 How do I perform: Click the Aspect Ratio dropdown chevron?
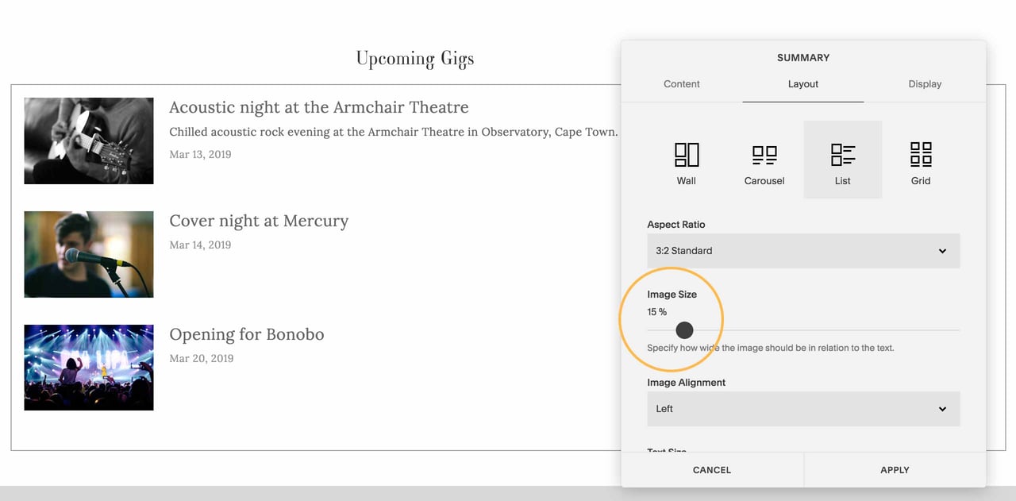[x=942, y=250]
